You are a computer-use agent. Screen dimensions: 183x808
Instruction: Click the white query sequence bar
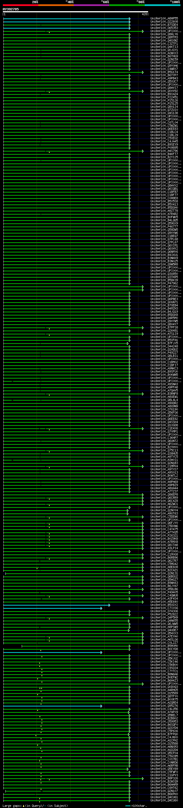75,11
